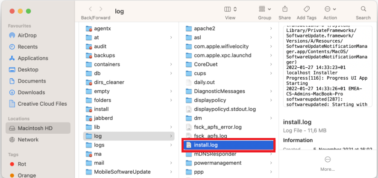Select the com.apple.wifivelocity folder
The image size is (378, 178).
[228, 46]
